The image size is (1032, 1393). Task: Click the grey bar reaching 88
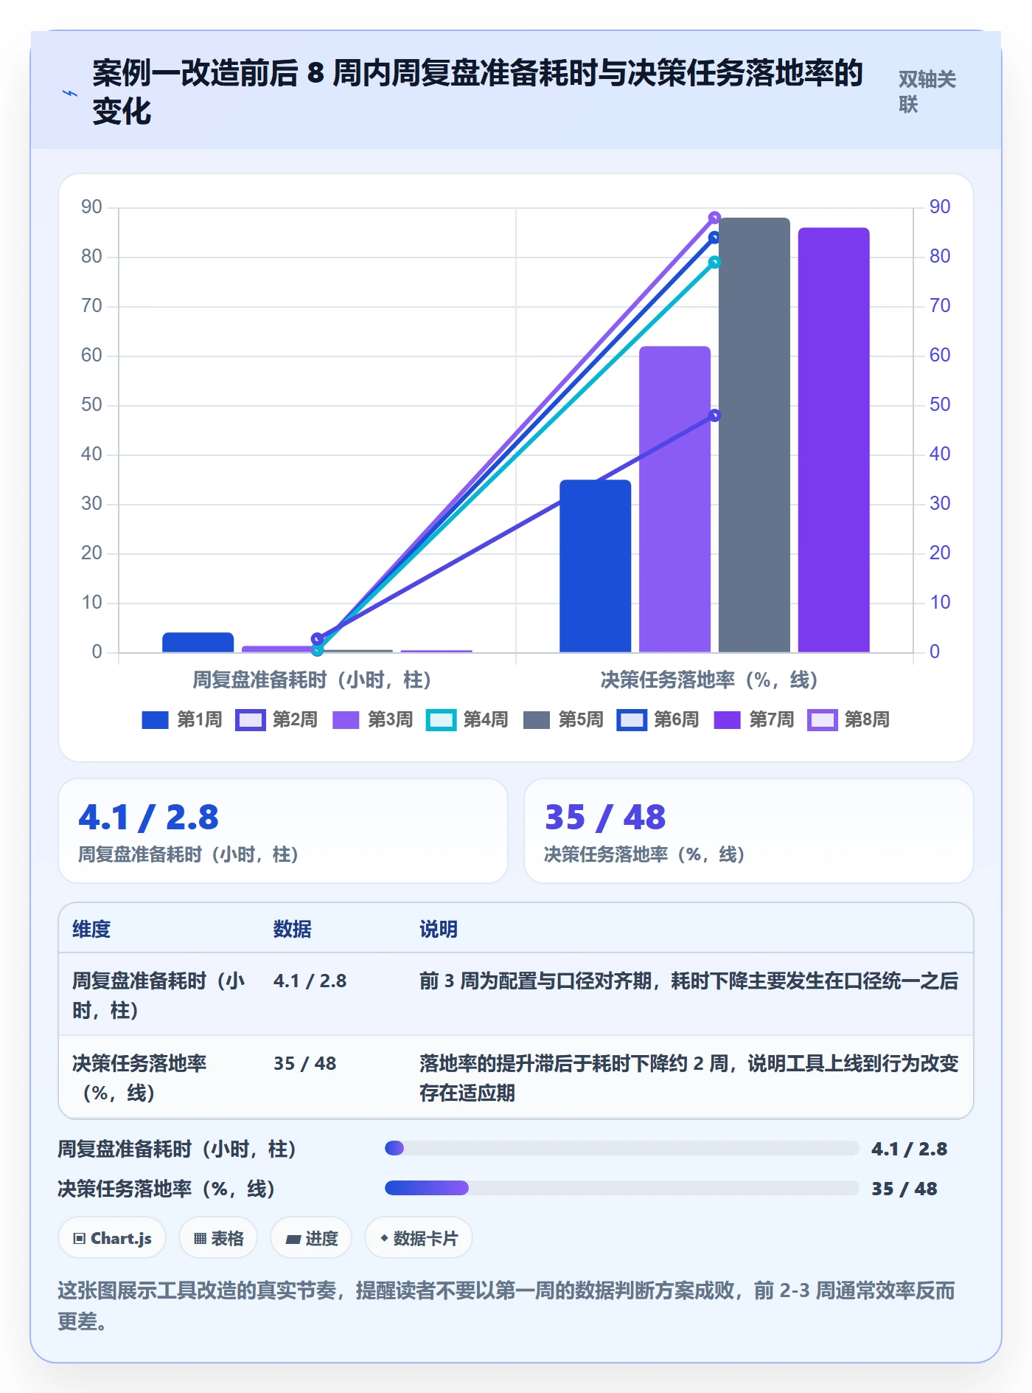pyautogui.click(x=754, y=435)
